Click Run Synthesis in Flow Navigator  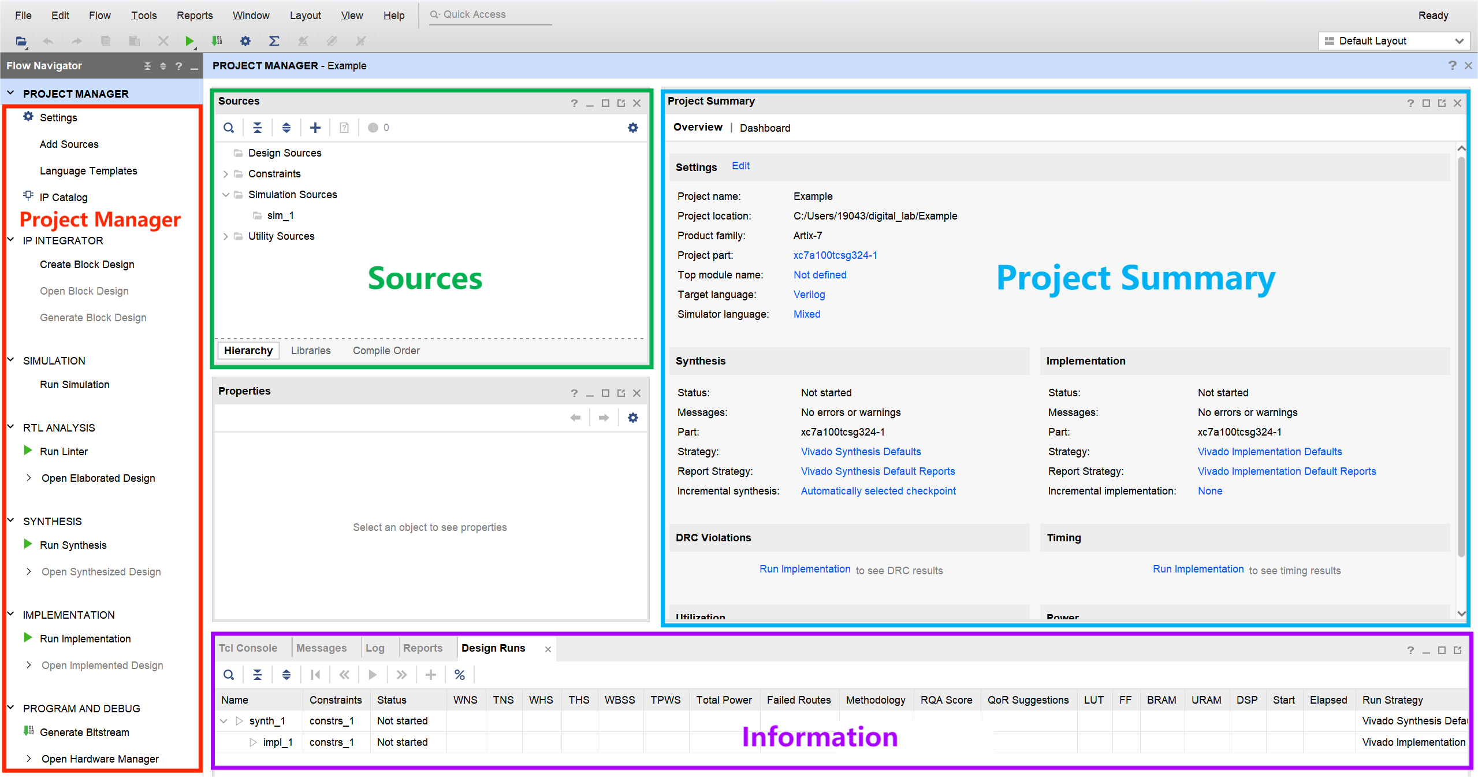click(73, 545)
